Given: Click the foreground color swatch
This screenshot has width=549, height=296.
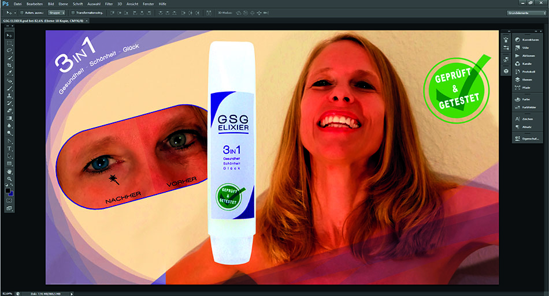Looking at the screenshot, I should pyautogui.click(x=8, y=190).
